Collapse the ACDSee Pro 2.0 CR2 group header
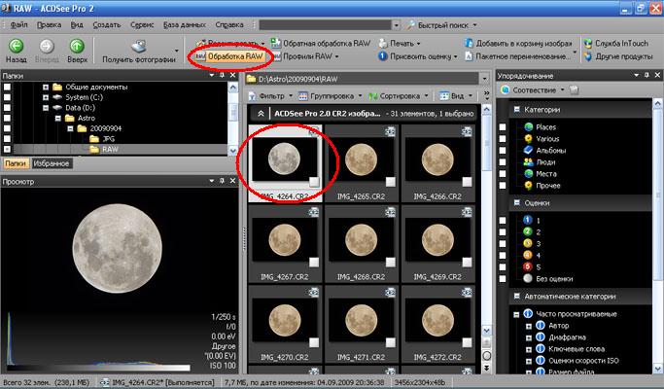 point(261,114)
